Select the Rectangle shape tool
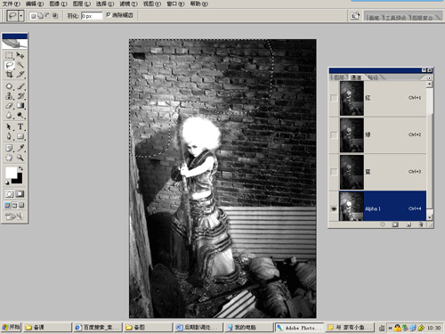 point(20,136)
